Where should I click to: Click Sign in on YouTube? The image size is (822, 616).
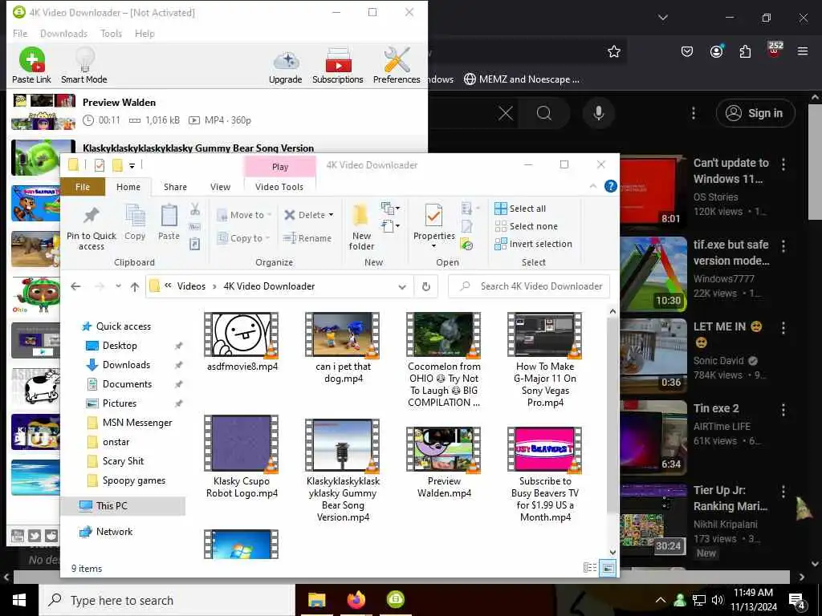[x=755, y=113]
